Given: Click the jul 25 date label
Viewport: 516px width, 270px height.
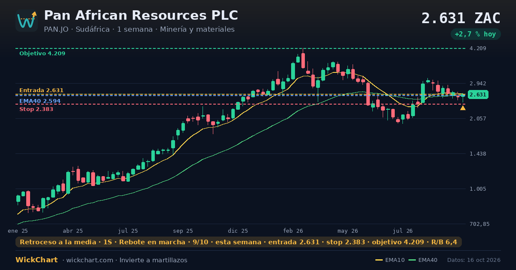Looking at the screenshot, I should [x=128, y=231].
